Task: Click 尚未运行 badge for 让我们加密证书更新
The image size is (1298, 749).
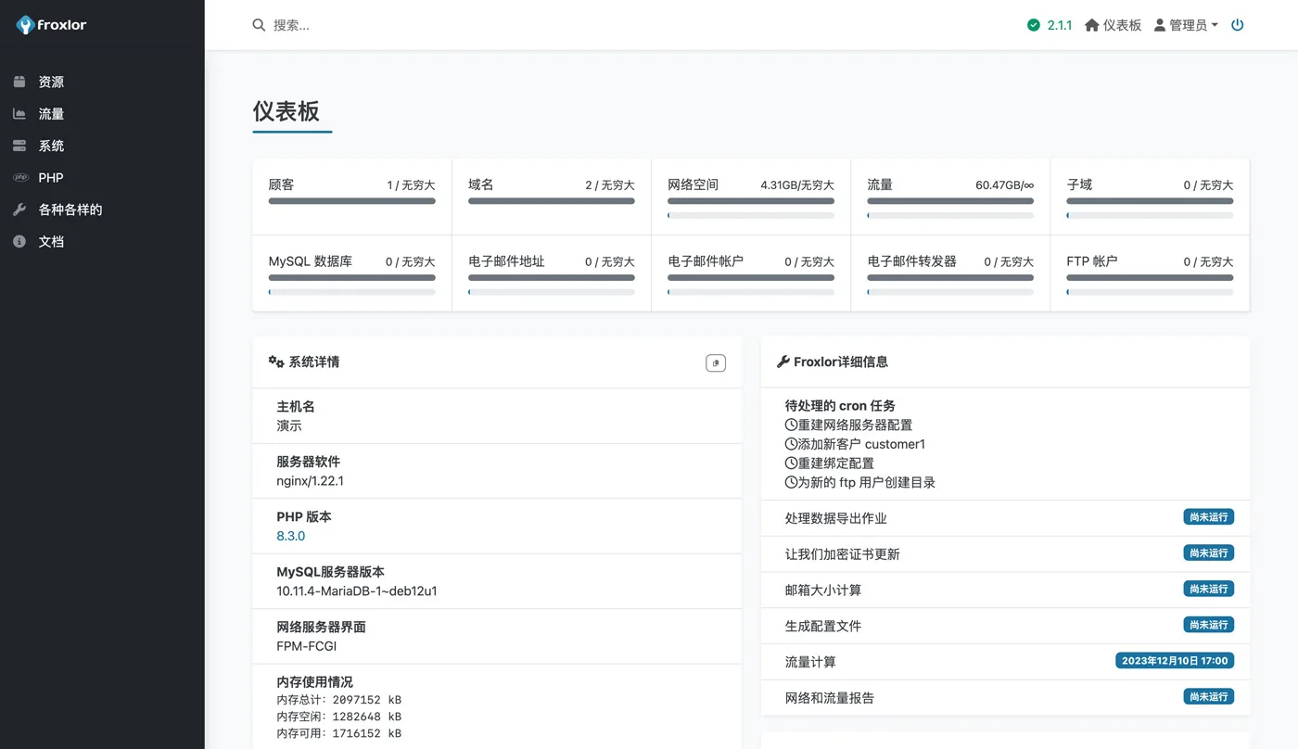Action: tap(1208, 552)
